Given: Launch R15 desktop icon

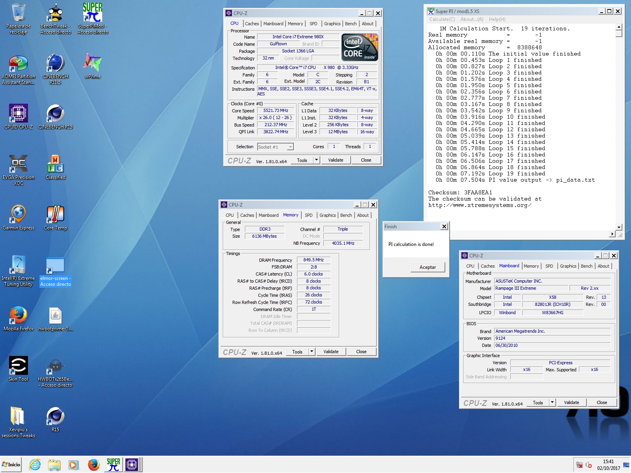Looking at the screenshot, I should pos(55,419).
